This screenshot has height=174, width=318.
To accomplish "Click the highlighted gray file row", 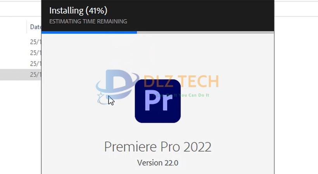I will [x=21, y=75].
